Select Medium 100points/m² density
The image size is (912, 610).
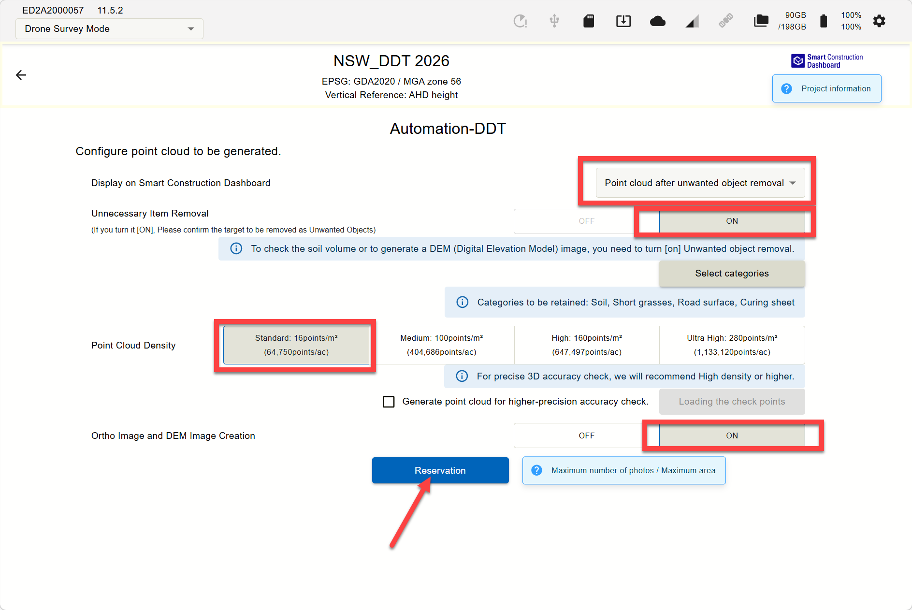(x=441, y=345)
